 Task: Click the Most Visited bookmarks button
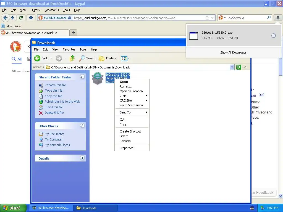pos(12,26)
